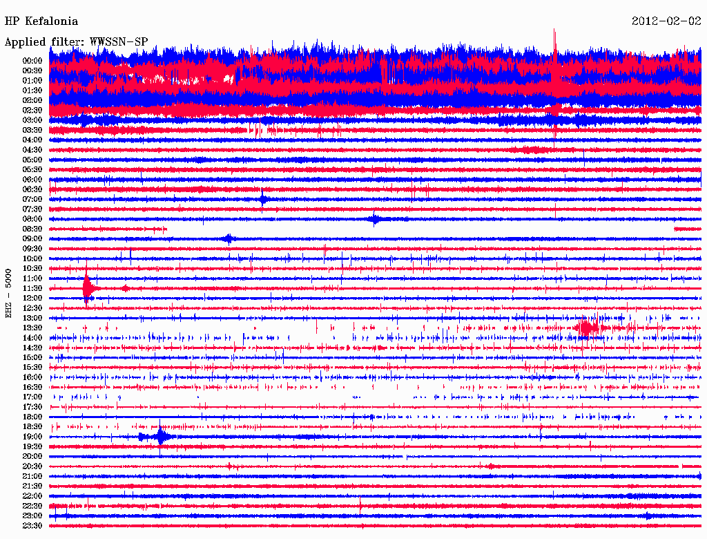The image size is (707, 539).
Task: Click the 04:30 time label
Action: pyautogui.click(x=32, y=150)
